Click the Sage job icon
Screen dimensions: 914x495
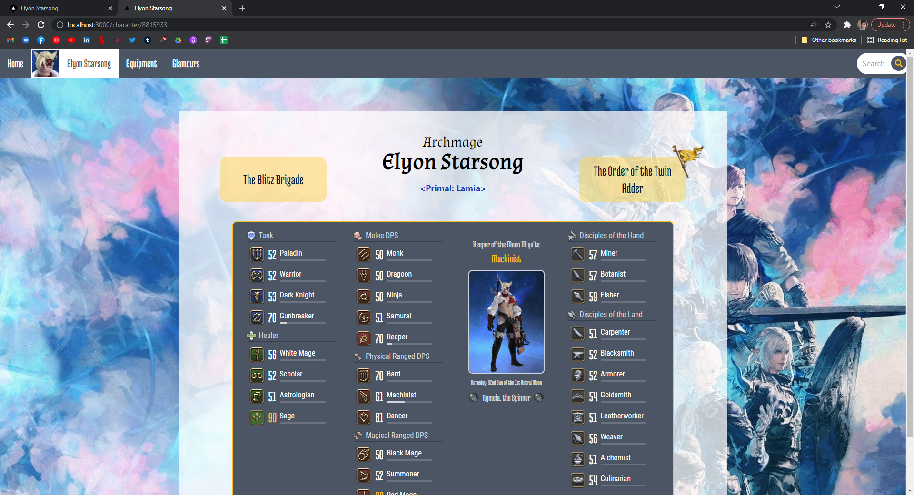[x=257, y=417]
